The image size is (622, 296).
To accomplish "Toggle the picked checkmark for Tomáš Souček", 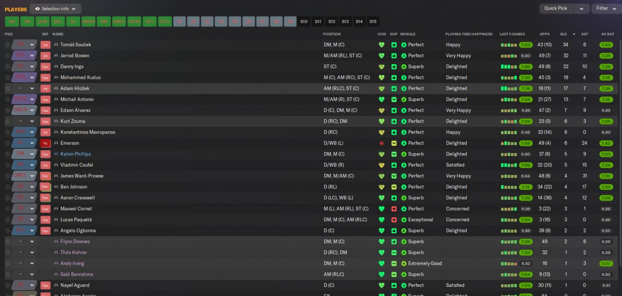I will (7, 45).
